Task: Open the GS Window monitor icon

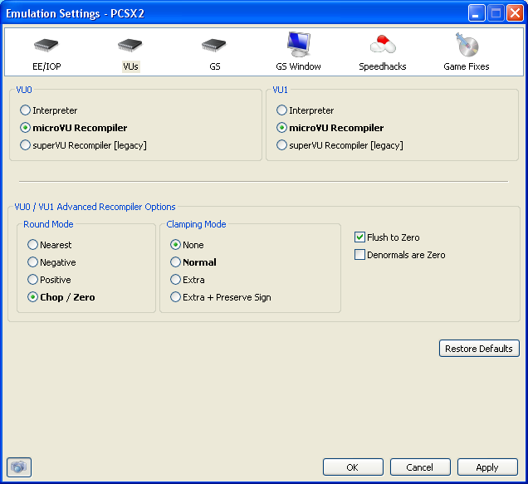Action: (298, 44)
